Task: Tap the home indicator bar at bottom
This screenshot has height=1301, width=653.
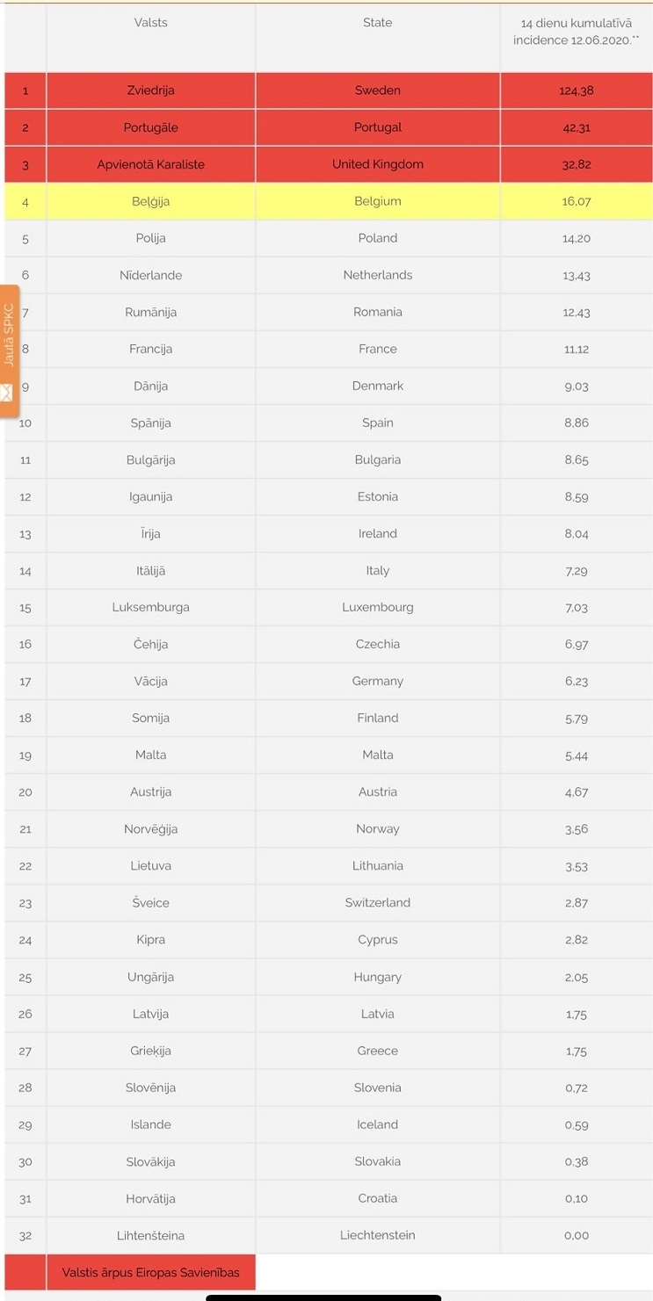Action: click(323, 1297)
